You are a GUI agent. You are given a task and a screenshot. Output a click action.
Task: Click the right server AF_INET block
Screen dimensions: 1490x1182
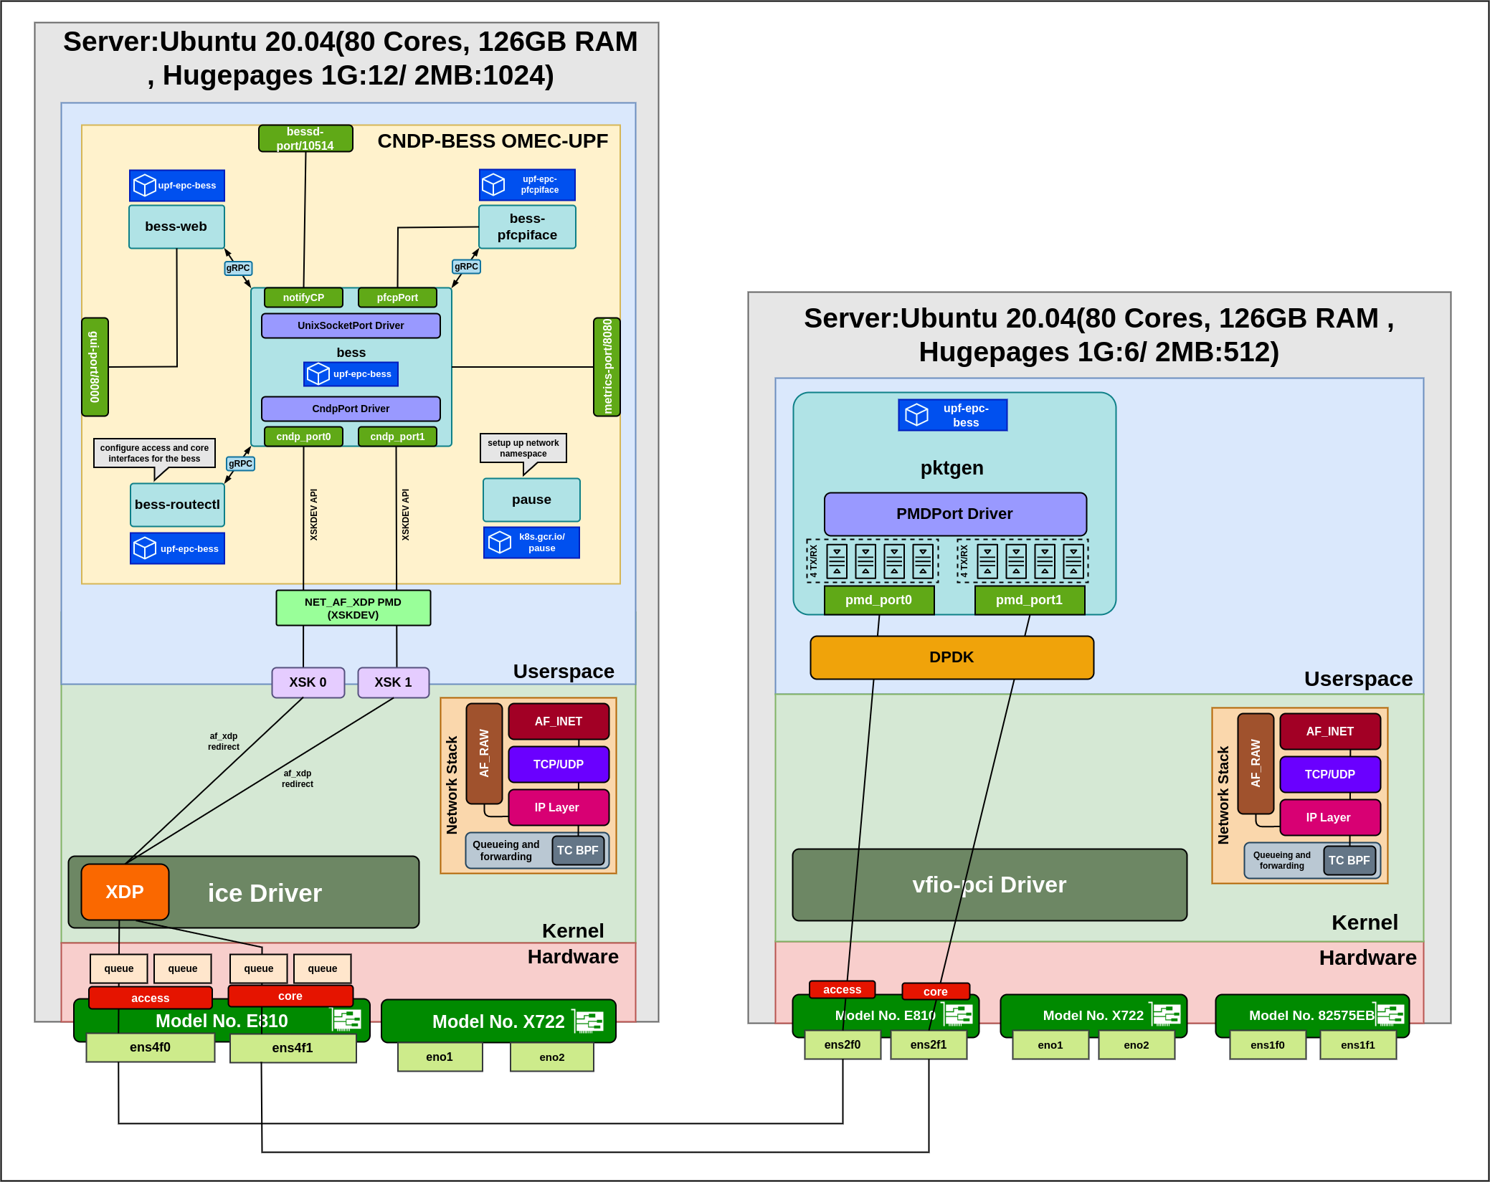[x=1330, y=731]
